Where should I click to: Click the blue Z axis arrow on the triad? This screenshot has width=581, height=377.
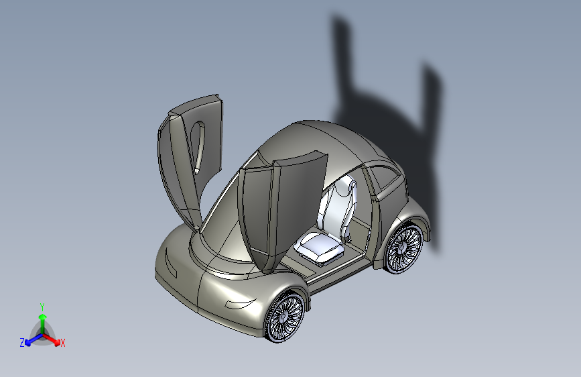(x=34, y=340)
